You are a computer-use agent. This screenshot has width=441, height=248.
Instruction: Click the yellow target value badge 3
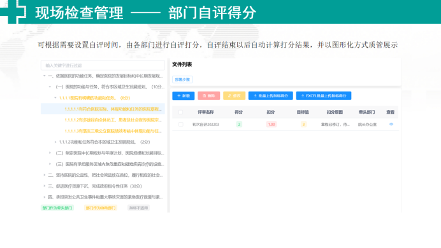(x=303, y=124)
